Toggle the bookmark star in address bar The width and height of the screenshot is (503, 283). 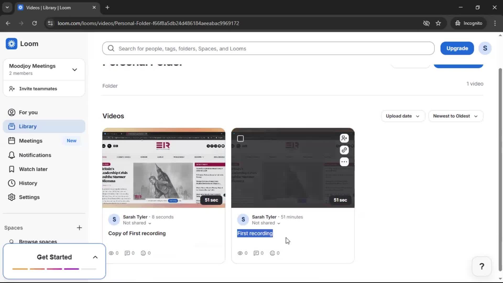(439, 23)
